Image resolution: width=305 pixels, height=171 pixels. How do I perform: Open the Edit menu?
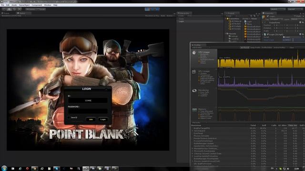8,5
